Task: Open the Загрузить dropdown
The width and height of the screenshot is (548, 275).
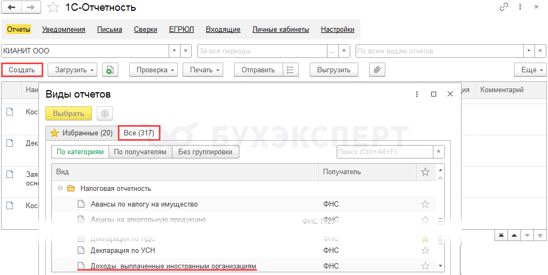Action: (x=72, y=70)
